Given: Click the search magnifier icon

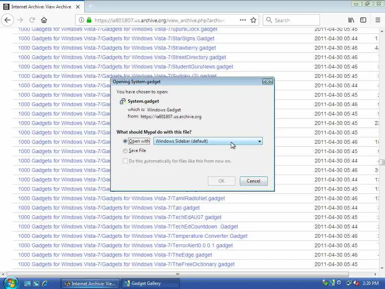Looking at the screenshot, I should click(269, 20).
